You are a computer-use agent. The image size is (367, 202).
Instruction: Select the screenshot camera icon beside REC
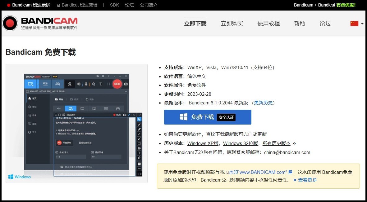126,84
